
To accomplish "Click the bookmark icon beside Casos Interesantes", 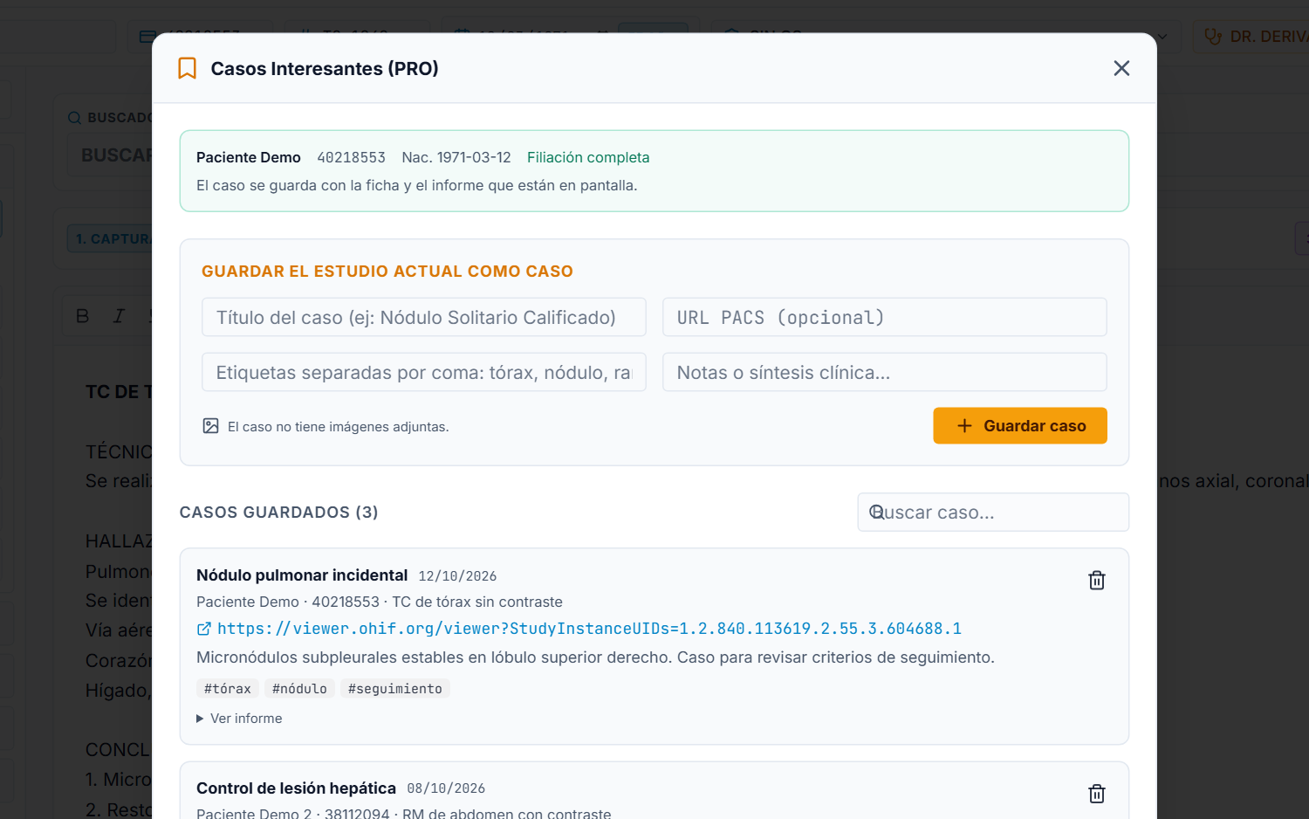I will tap(187, 68).
